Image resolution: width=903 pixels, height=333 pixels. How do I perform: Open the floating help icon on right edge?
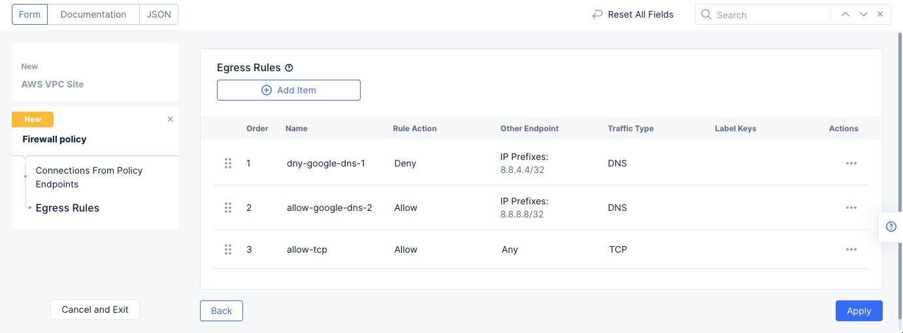pos(891,227)
